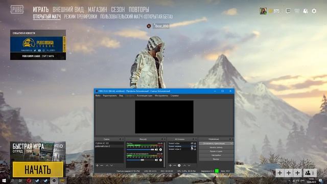Close the Микшер dock panel
327x184 pixels.
(x=165, y=139)
